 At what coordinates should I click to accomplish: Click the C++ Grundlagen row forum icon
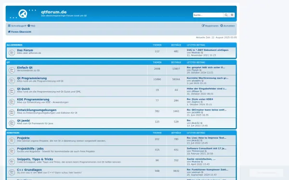[12, 172]
